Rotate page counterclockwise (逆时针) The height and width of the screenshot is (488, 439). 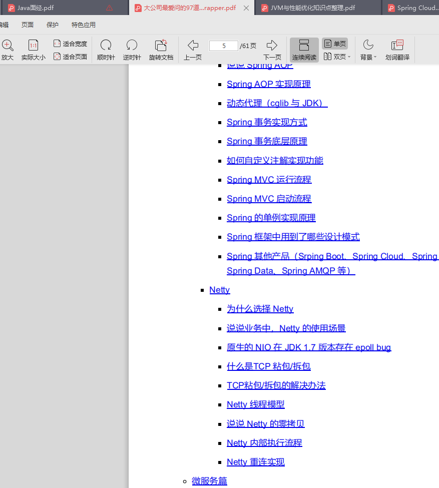tap(132, 50)
